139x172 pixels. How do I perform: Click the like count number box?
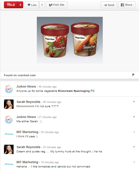pos(42,5)
